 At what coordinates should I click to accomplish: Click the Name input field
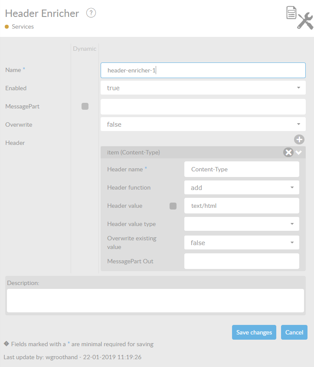203,70
